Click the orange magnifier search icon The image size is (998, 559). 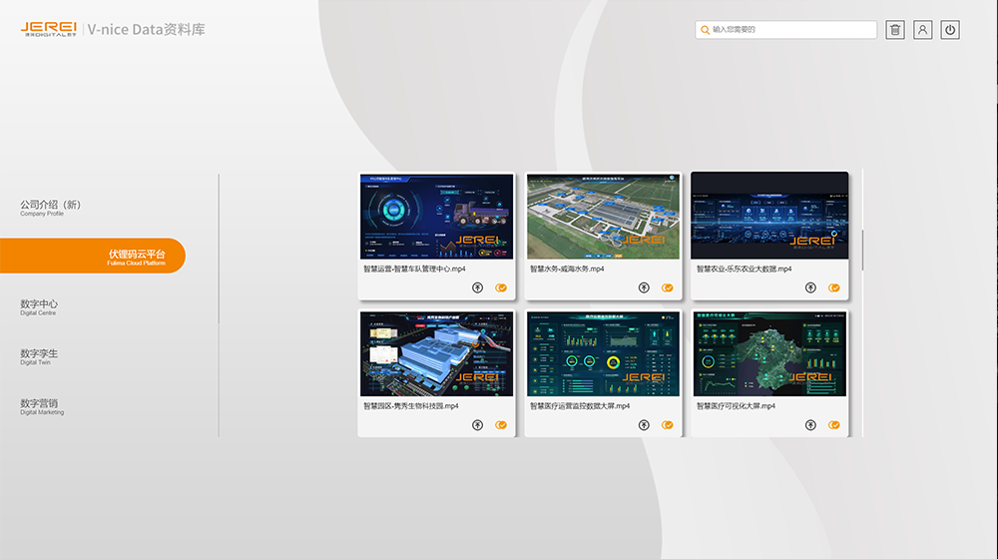click(x=705, y=31)
